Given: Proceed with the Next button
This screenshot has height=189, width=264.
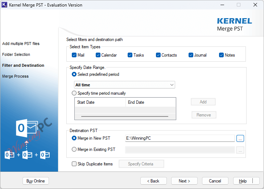Looking at the screenshot, I should 184,181.
